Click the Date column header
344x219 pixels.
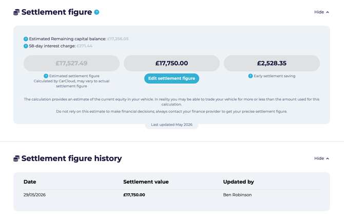(30, 182)
